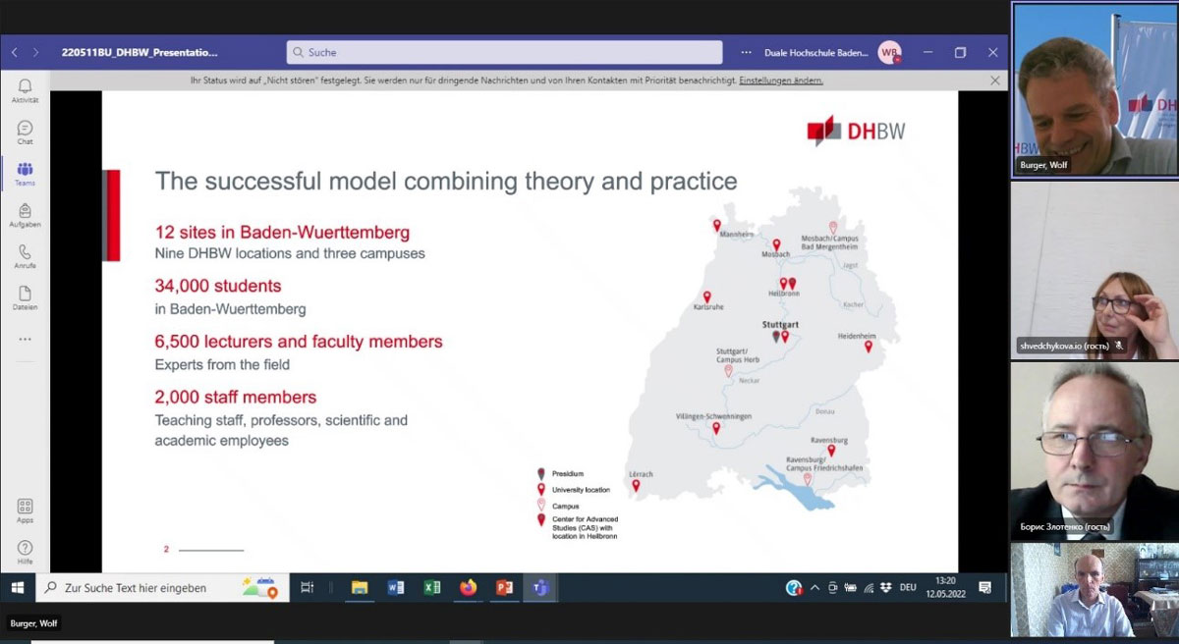Select the Борис Злотенко guest video thumbnail
1179x644 pixels.
1095,451
